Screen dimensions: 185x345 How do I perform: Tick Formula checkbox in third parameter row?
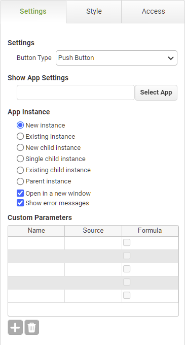tap(127, 269)
